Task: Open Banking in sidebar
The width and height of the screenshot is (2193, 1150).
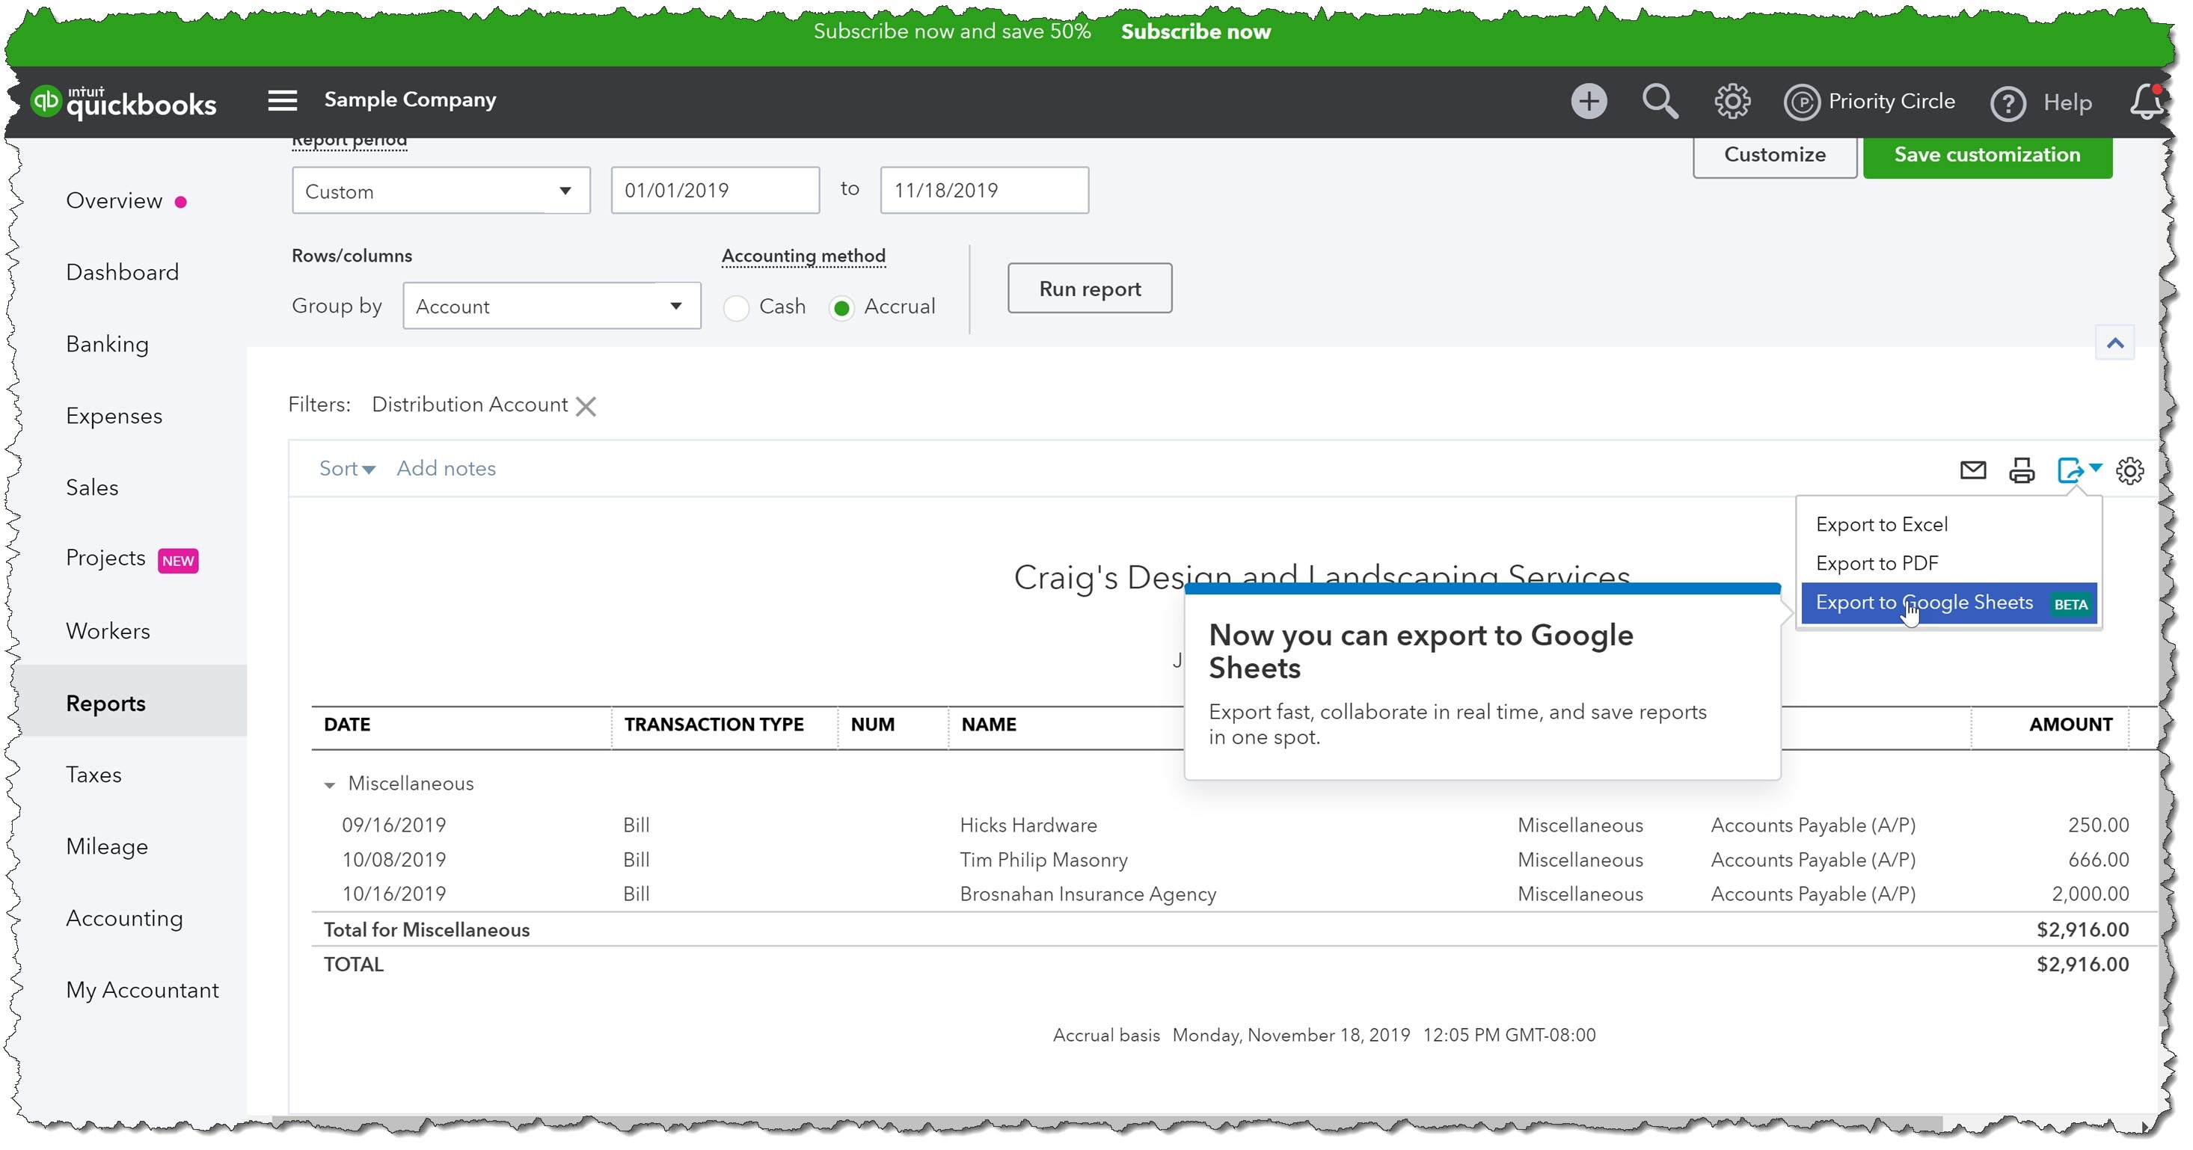Action: (107, 344)
